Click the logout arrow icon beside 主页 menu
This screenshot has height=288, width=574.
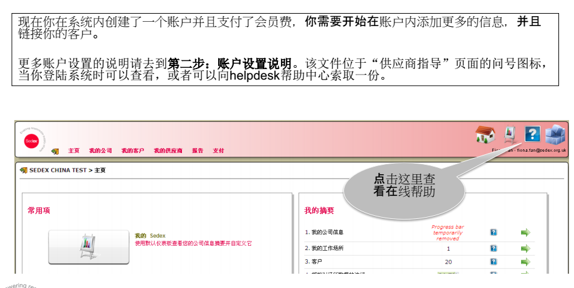coord(55,151)
